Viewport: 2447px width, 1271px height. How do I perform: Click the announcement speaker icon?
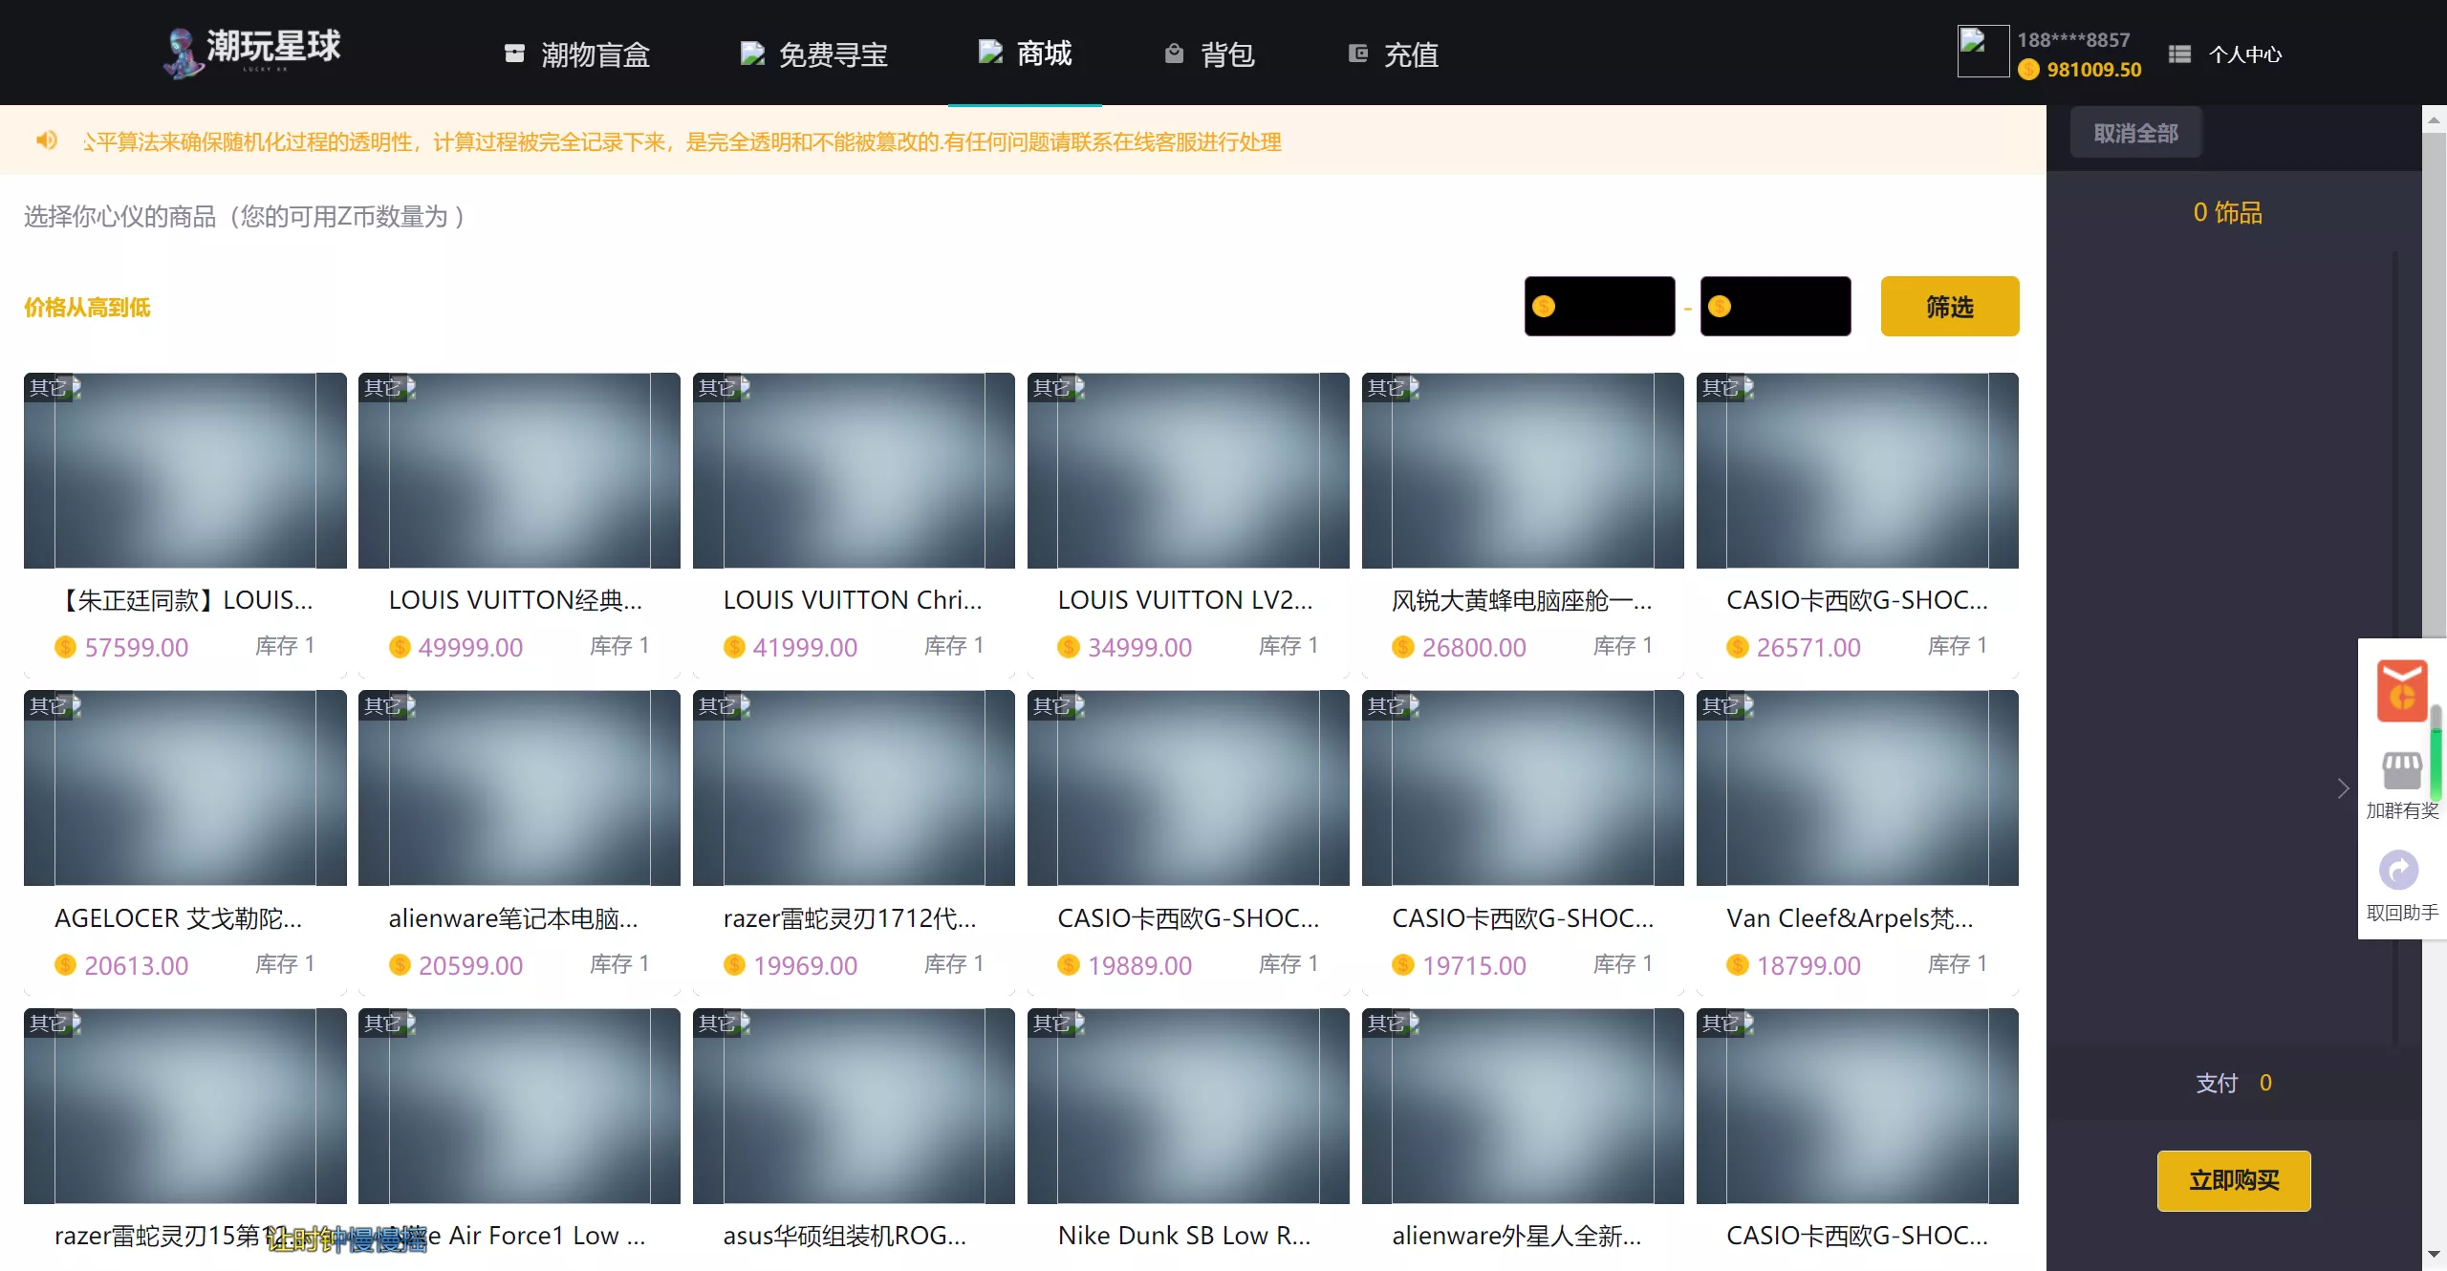tap(46, 141)
